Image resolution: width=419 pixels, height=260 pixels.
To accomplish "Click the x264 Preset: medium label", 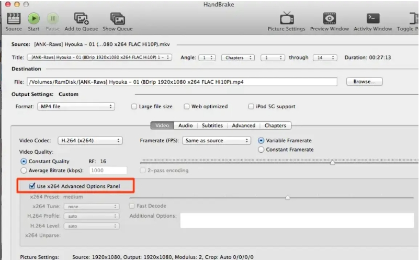I will [x=56, y=197].
